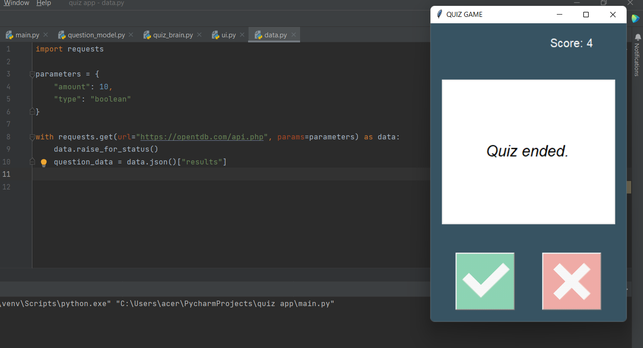Open the Window menu in PyCharm
The width and height of the screenshot is (643, 348).
tap(16, 3)
